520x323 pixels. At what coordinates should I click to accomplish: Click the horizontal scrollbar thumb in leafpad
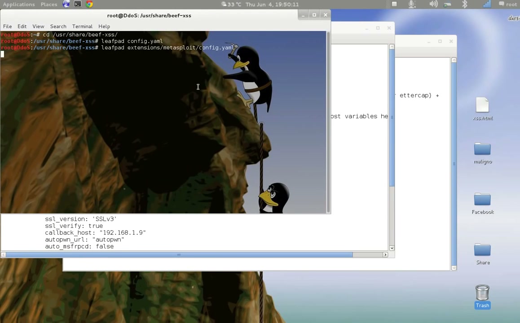179,254
